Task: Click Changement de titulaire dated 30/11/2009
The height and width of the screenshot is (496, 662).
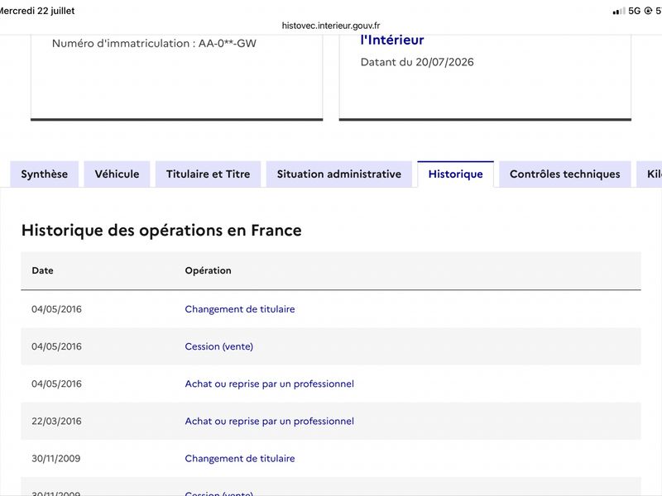Action: [240, 459]
